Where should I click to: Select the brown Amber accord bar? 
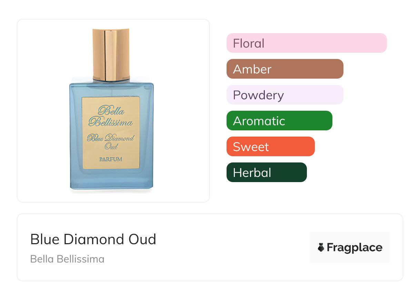click(x=284, y=69)
